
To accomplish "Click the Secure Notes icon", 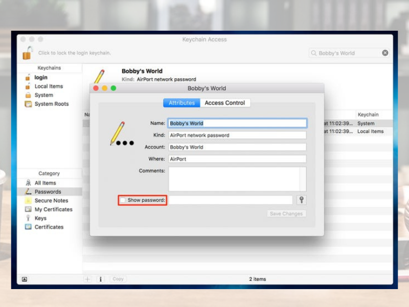I will coord(28,201).
